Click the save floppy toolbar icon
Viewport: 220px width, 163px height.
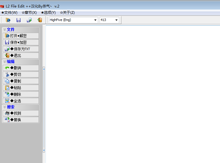(x=18, y=20)
